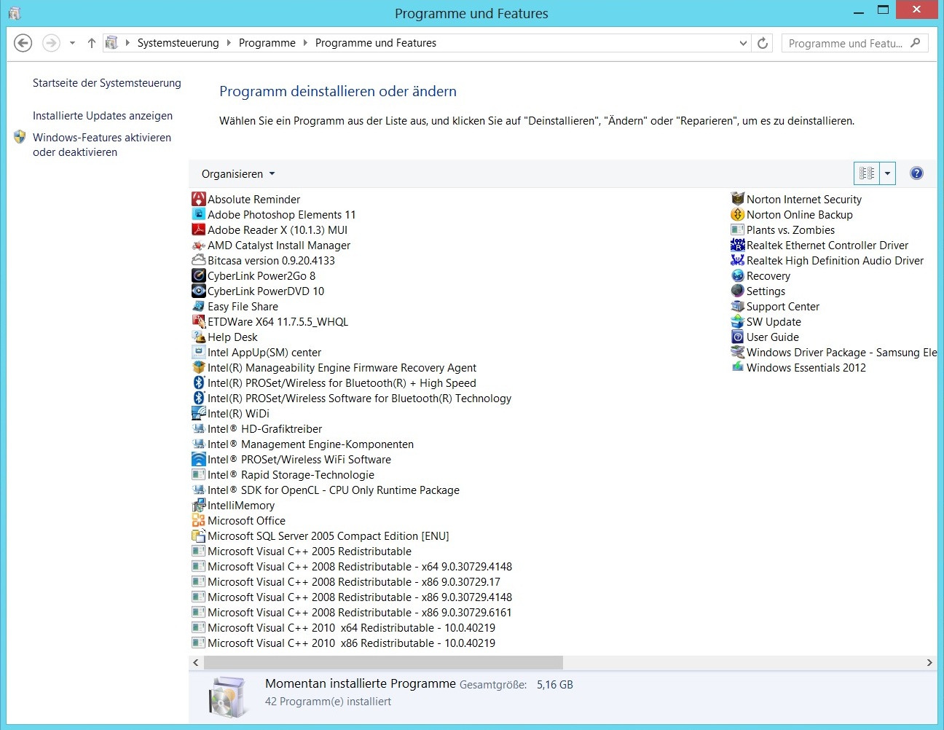Click the right arrow of horizontal scrollbar
This screenshot has width=944, height=730.
929,662
